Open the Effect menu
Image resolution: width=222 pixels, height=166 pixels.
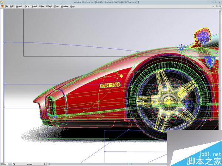click(x=49, y=6)
